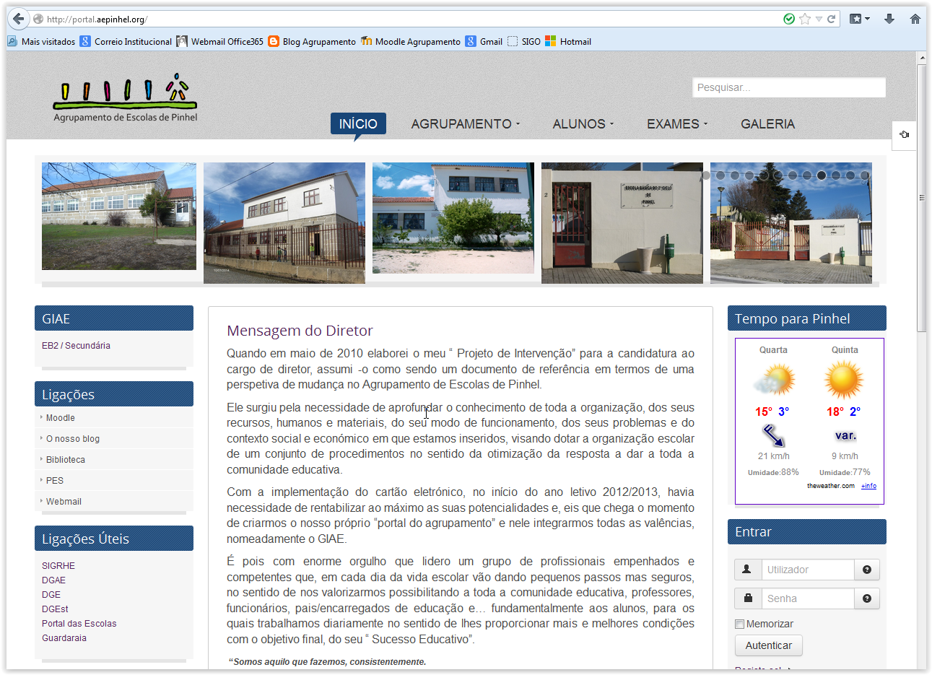
Task: Open the PES link
Action: pos(55,481)
